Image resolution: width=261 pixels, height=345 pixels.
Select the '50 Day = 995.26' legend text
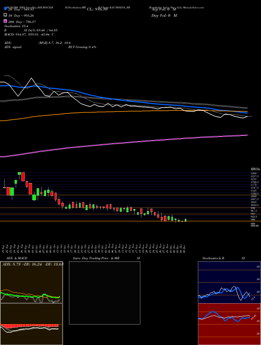(x=21, y=15)
